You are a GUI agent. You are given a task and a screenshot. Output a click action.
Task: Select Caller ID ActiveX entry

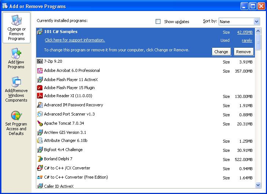click(x=145, y=186)
